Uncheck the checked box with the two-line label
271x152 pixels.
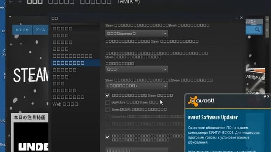(x=107, y=137)
